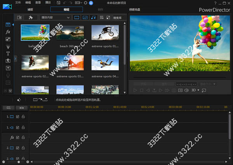Open the blue notification bell icon
The image size is (233, 165).
click(x=91, y=3)
